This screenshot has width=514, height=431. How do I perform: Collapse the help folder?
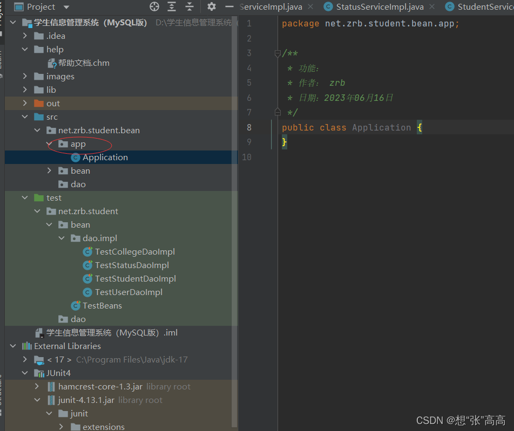[x=25, y=49]
